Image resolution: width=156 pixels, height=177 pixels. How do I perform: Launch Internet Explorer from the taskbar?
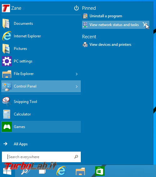pyautogui.click(x=61, y=171)
